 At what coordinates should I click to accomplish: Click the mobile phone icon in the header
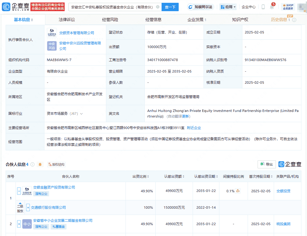pos(263,7)
